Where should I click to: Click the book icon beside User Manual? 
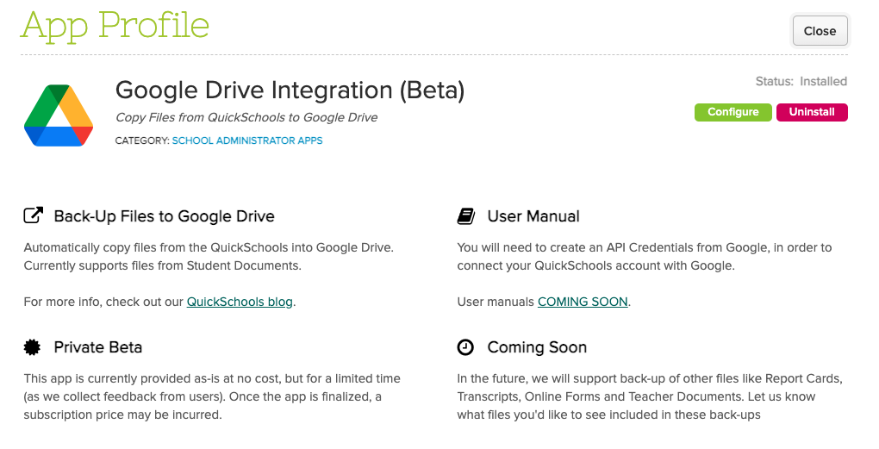coord(466,216)
